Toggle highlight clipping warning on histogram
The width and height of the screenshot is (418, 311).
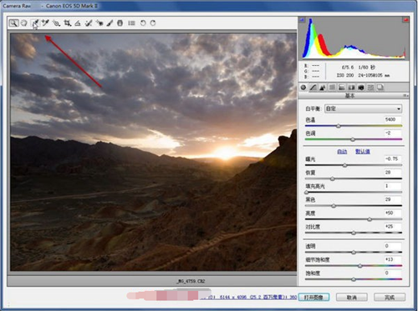click(x=405, y=20)
